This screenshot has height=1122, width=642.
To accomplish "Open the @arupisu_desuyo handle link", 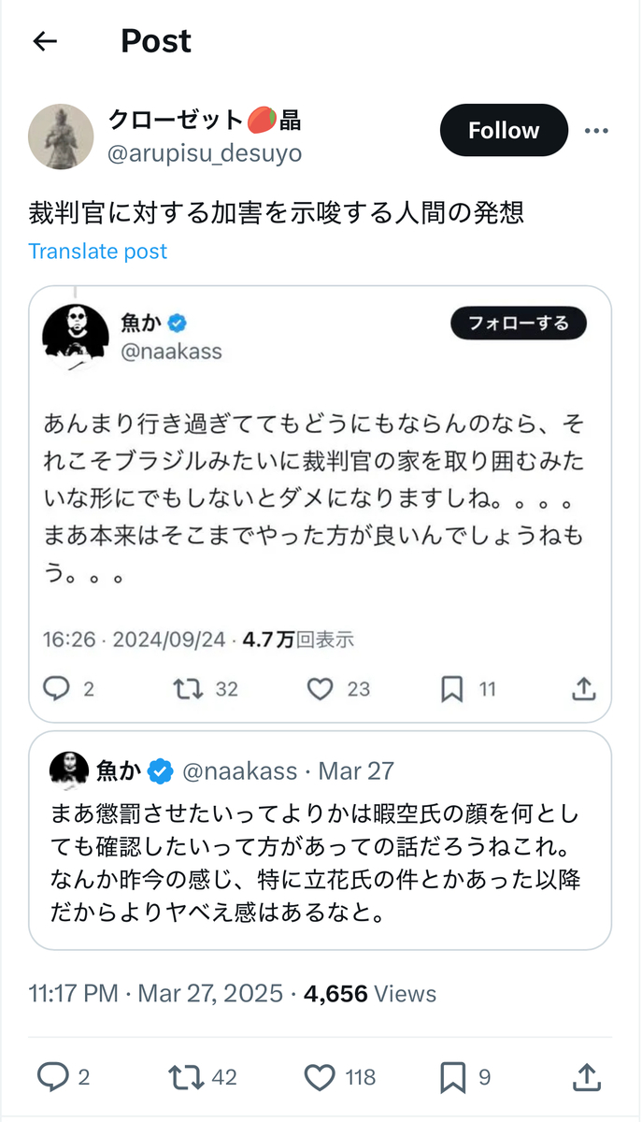I will pyautogui.click(x=205, y=153).
